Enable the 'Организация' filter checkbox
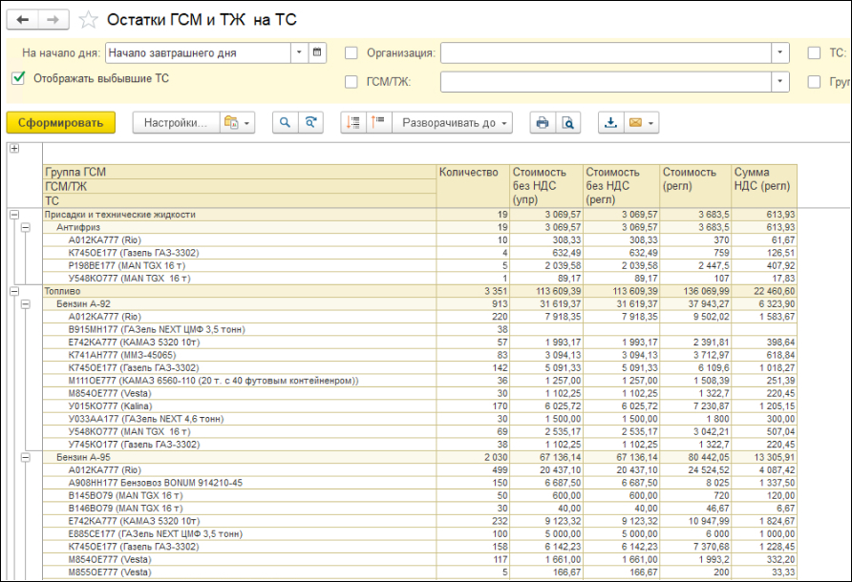This screenshot has width=852, height=582. pyautogui.click(x=351, y=53)
